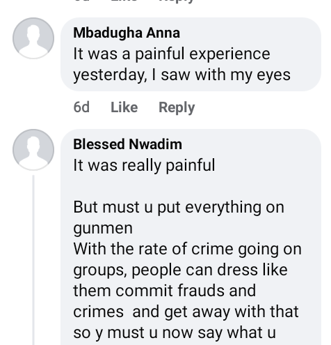
Task: Open Blessed Nwadim's profile avatar
Action: [x=33, y=150]
